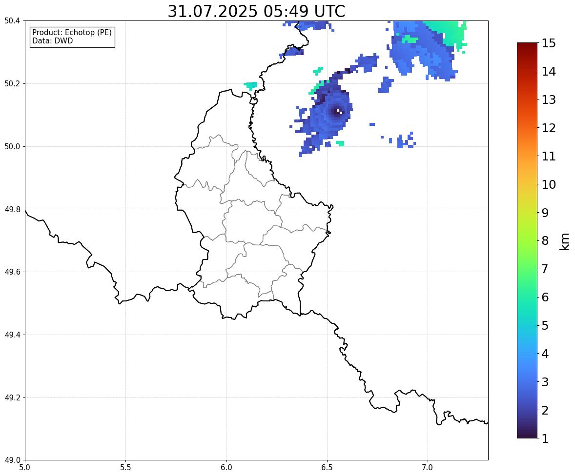Image resolution: width=575 pixels, height=476 pixels.
Task: Click longitude axis label 6.0
Action: point(226,468)
